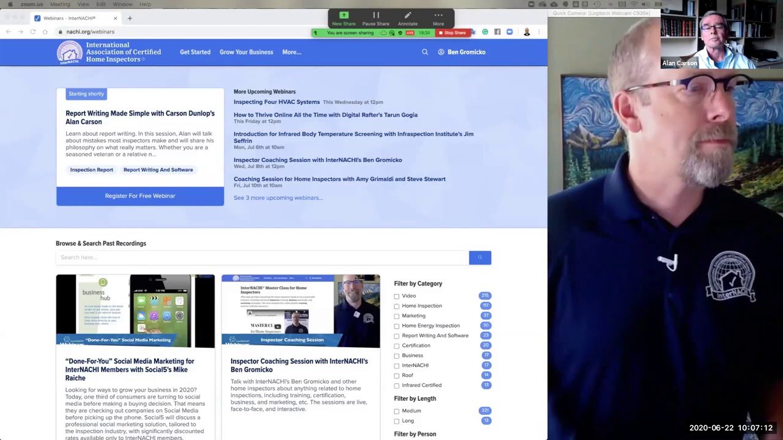
Task: Open Inspecting Four HVAC Systems webinar
Action: pyautogui.click(x=276, y=102)
